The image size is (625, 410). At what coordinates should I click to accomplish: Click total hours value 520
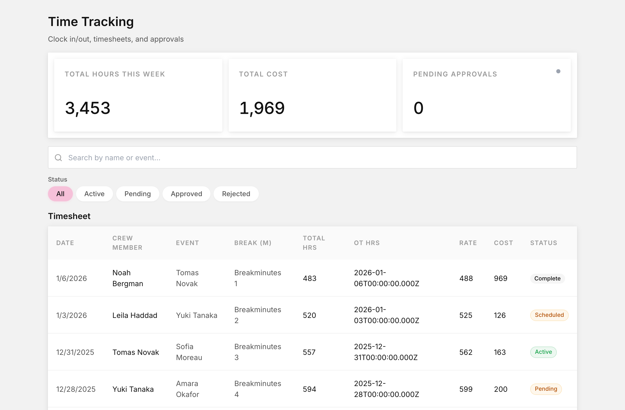tap(309, 315)
